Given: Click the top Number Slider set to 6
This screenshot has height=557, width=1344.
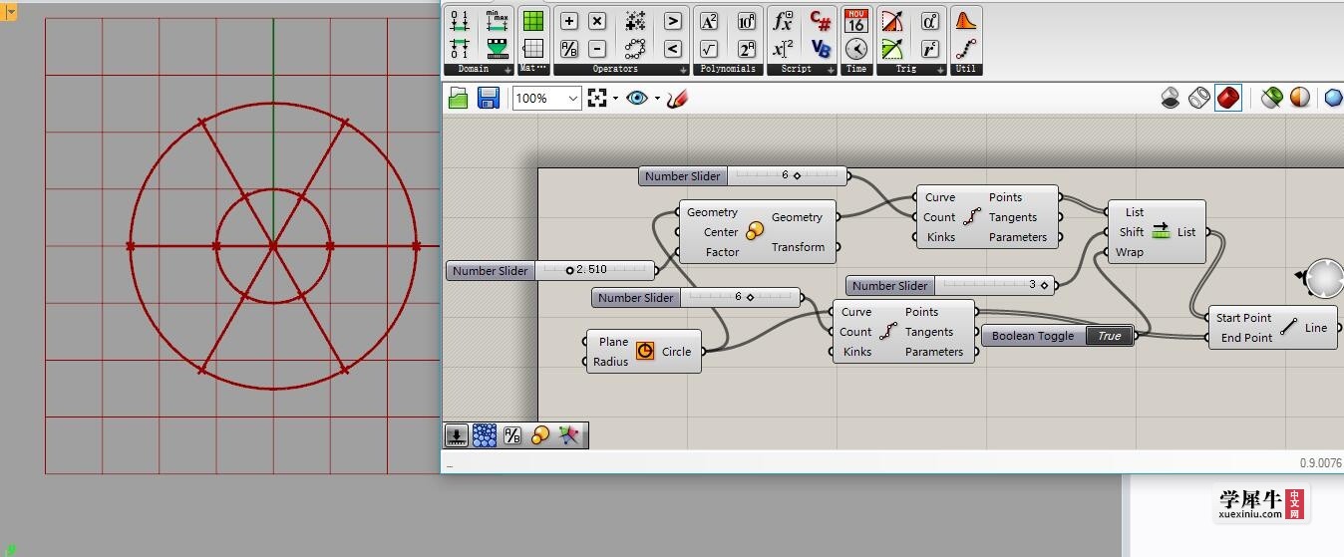Looking at the screenshot, I should tap(743, 176).
